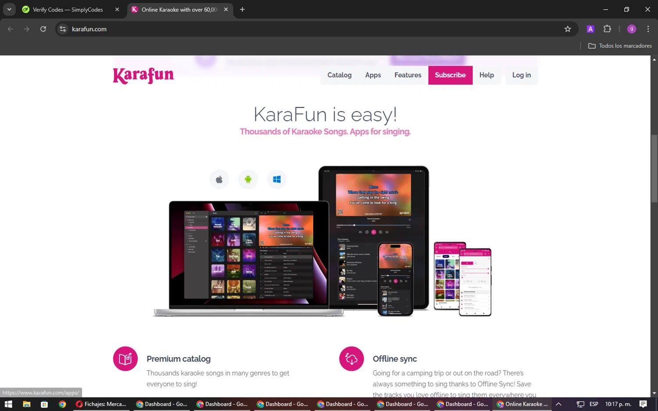Click the Log in button

click(x=522, y=75)
